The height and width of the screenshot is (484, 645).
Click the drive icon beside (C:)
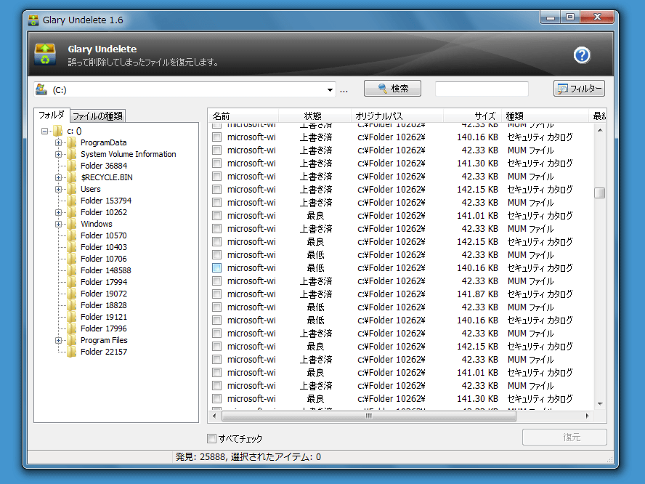[41, 89]
